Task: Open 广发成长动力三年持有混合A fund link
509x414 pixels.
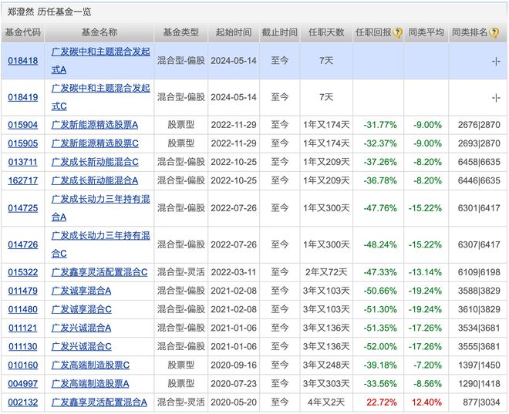Action: coord(100,208)
